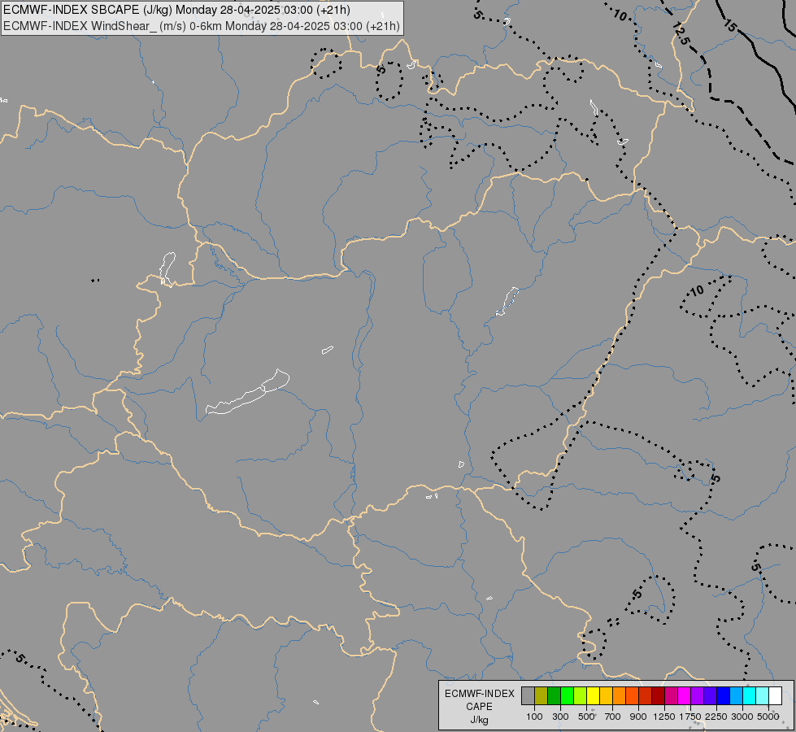The image size is (796, 732).
Task: Click the amber swatch right of yellow
Action: [x=606, y=696]
